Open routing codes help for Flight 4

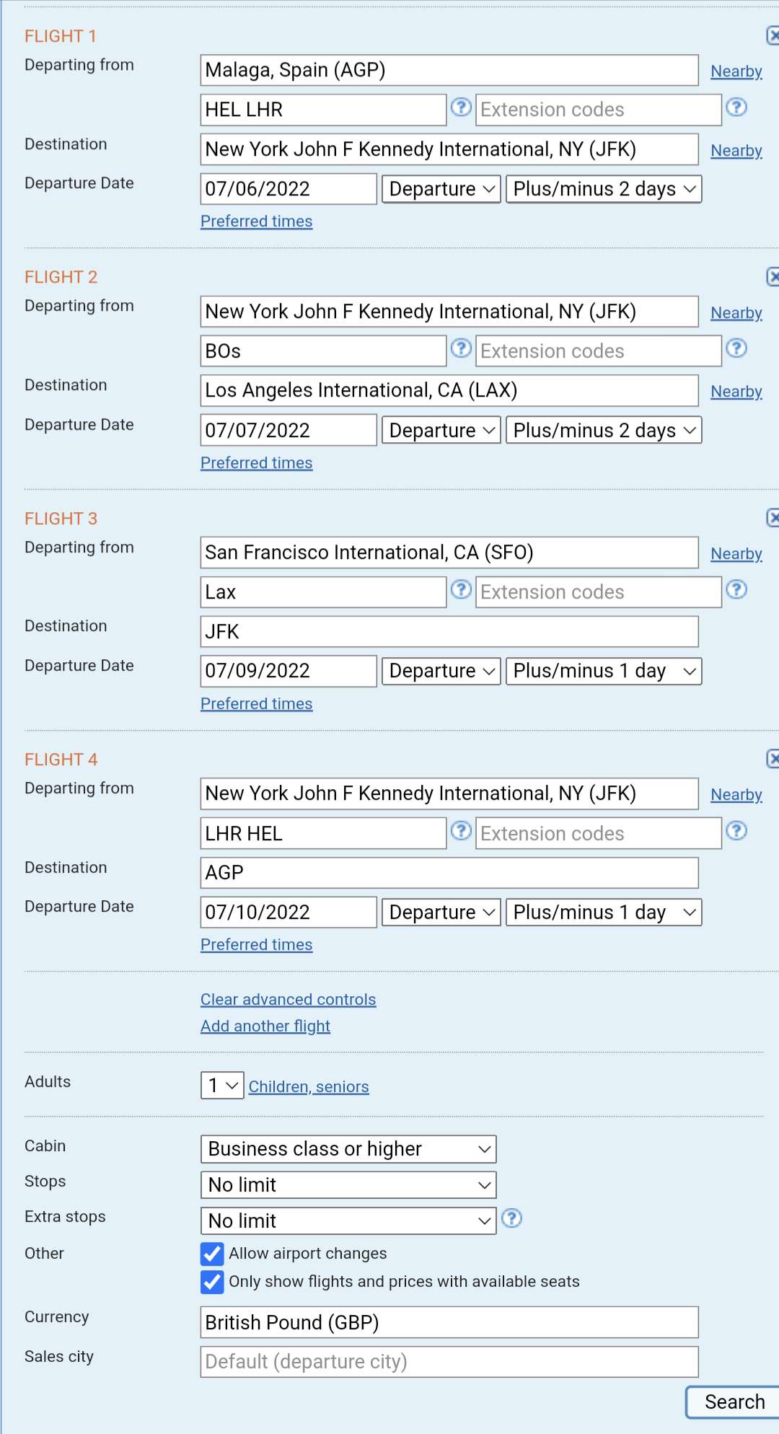(461, 831)
